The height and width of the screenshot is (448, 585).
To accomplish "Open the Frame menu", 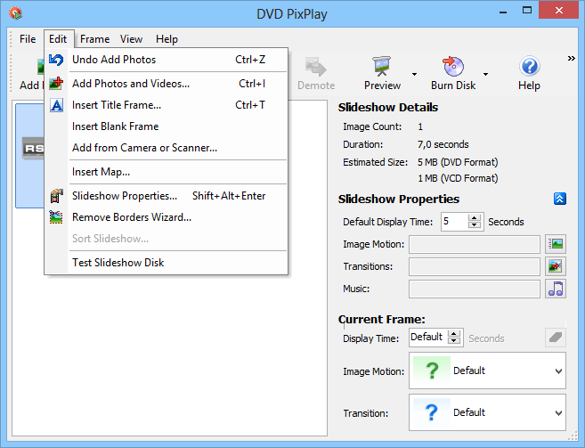I will coord(94,39).
